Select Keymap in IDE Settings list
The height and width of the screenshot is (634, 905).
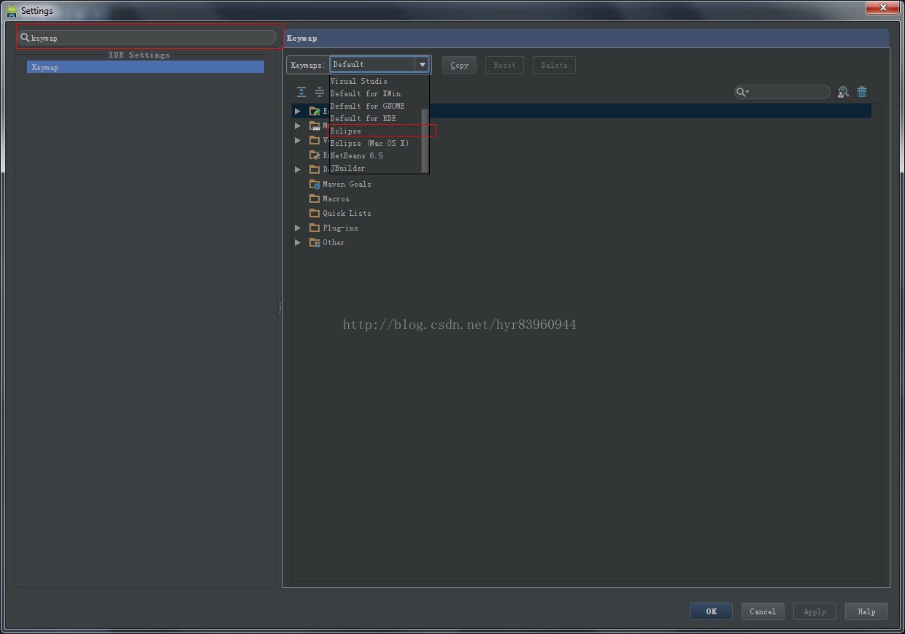click(145, 67)
